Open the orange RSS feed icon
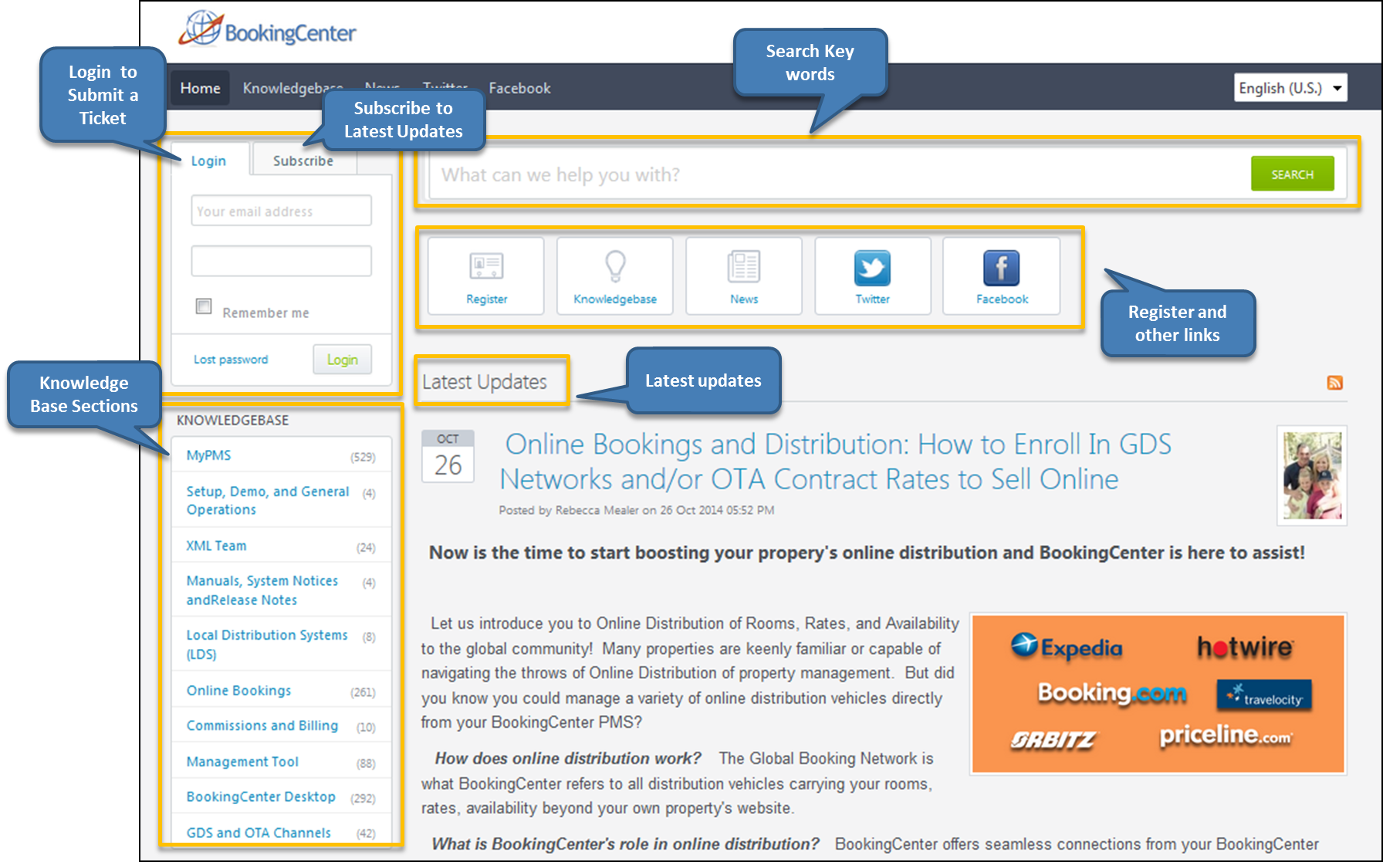Viewport: 1383px width, 862px height. (1334, 383)
